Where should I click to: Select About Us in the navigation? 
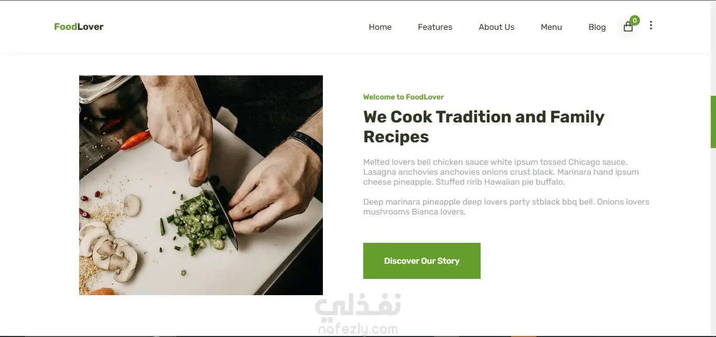tap(496, 27)
